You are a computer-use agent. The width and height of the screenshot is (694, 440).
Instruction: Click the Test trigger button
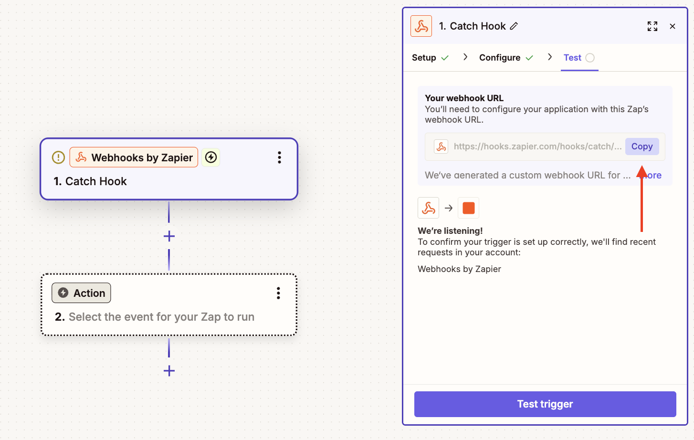pos(545,404)
